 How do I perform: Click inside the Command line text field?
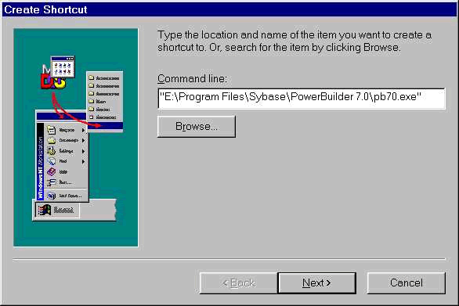[x=302, y=99]
